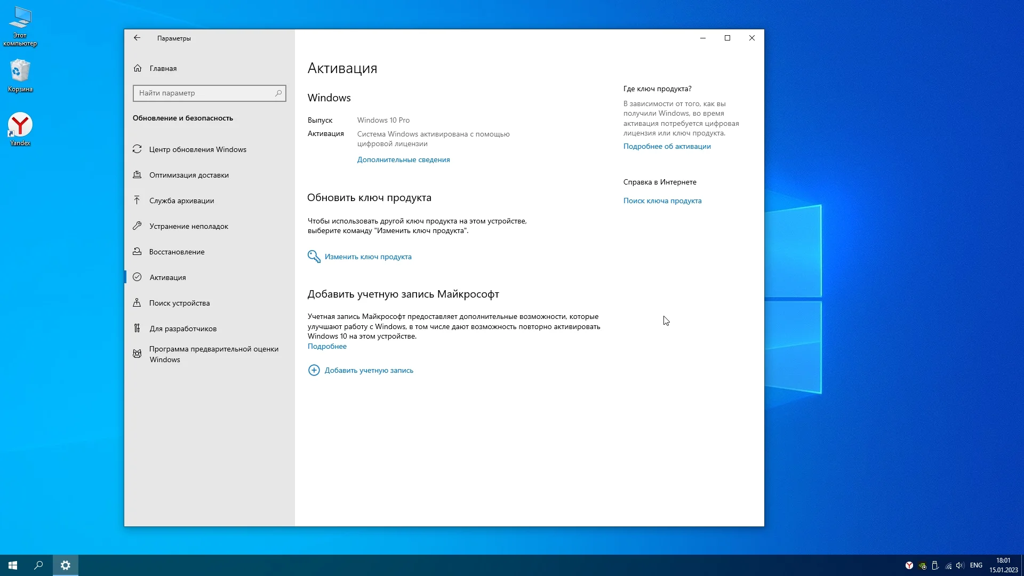Open Программа предварительной оценки Windows
Viewport: 1024px width, 576px height.
tap(213, 354)
